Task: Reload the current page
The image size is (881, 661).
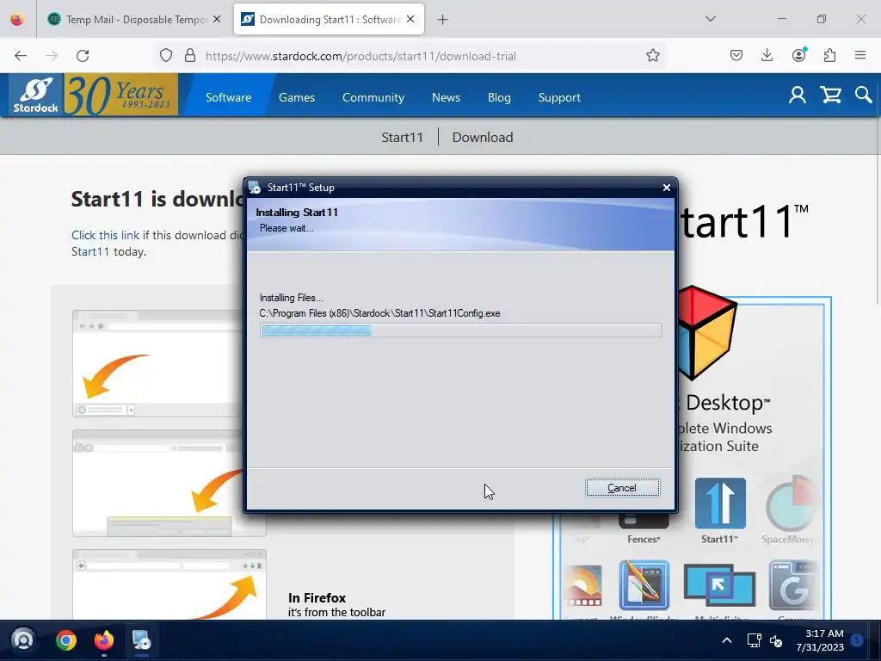Action: 83,56
